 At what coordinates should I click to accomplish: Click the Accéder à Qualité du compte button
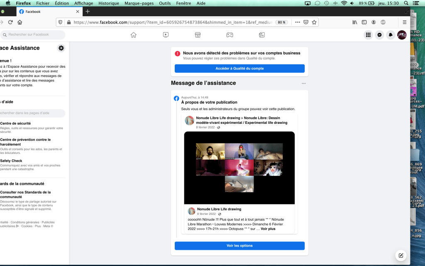pyautogui.click(x=239, y=69)
